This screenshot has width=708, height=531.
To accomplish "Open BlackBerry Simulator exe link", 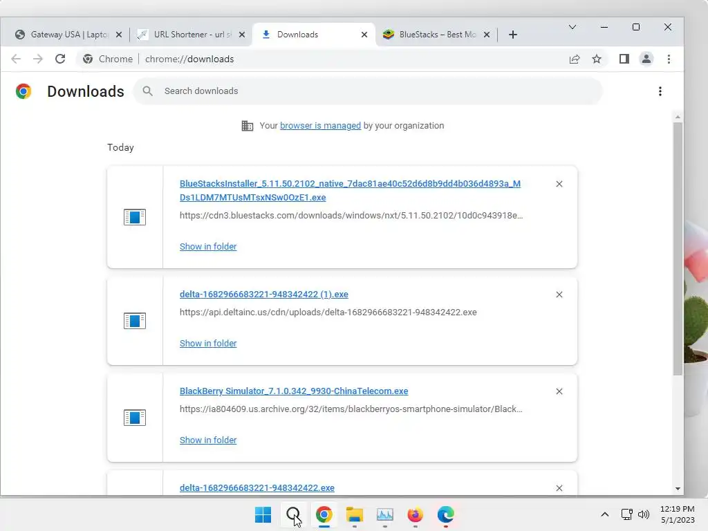I will tap(293, 391).
